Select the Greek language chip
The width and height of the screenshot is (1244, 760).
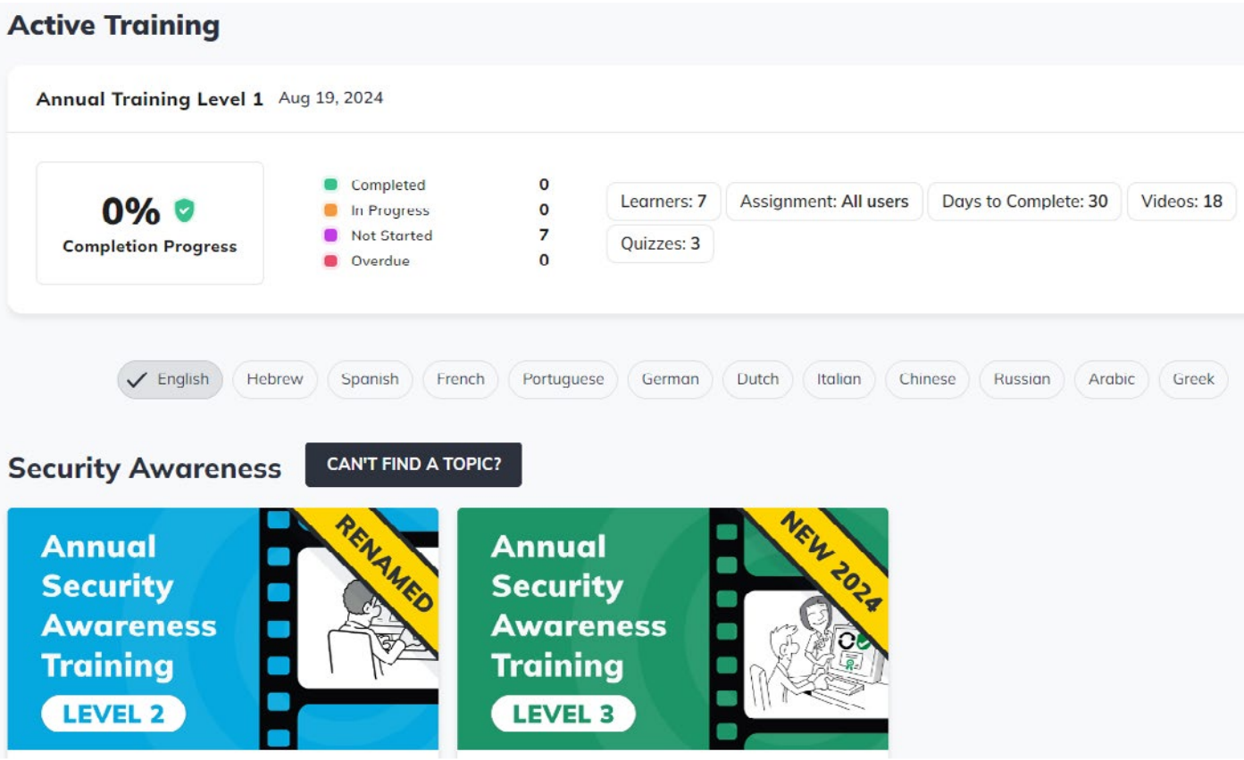coord(1194,379)
